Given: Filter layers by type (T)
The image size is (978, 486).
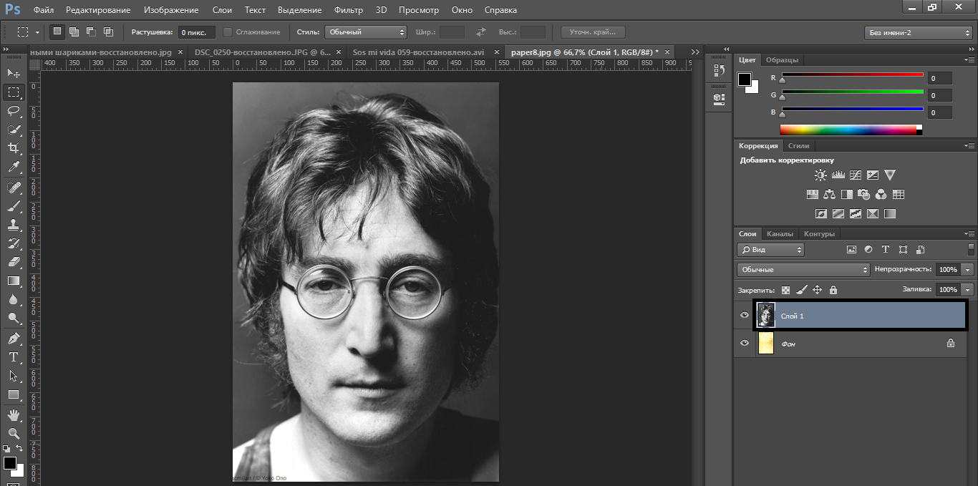Looking at the screenshot, I should coord(886,250).
